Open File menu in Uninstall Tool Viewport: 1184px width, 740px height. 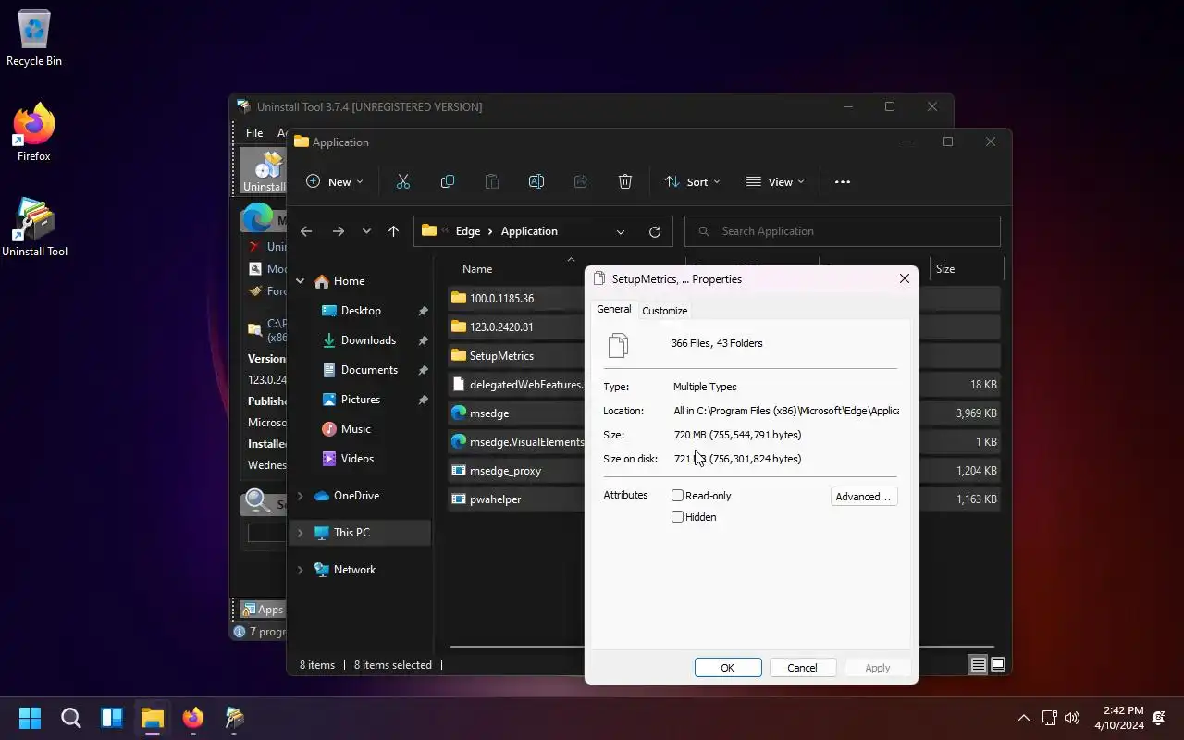coord(254,133)
